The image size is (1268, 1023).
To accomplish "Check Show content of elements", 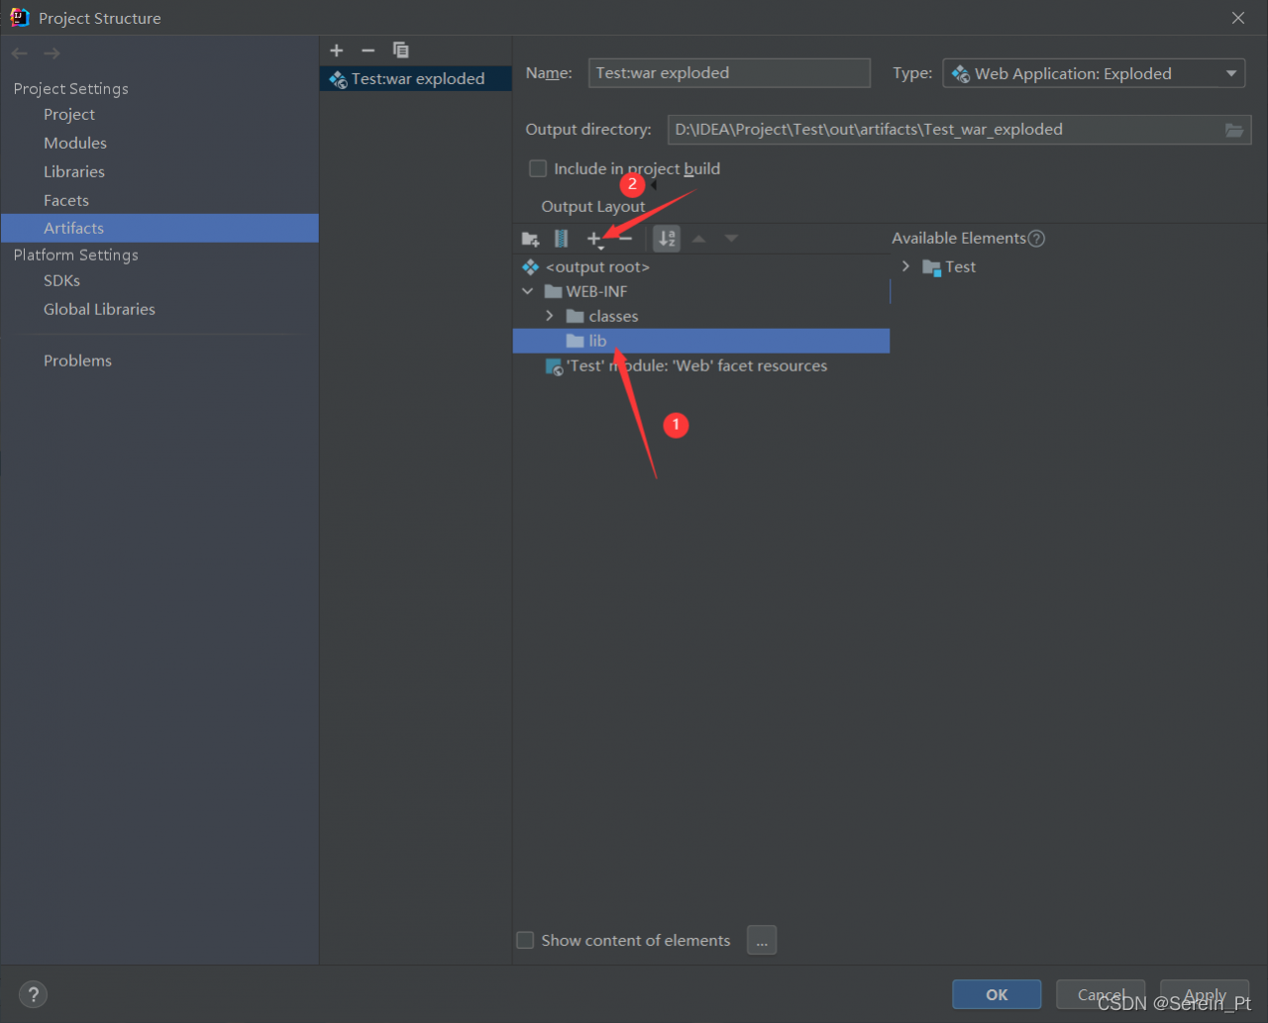I will tap(526, 940).
